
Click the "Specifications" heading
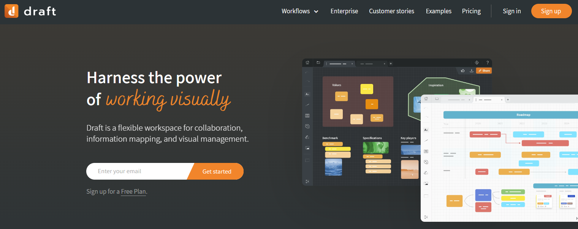coord(372,138)
